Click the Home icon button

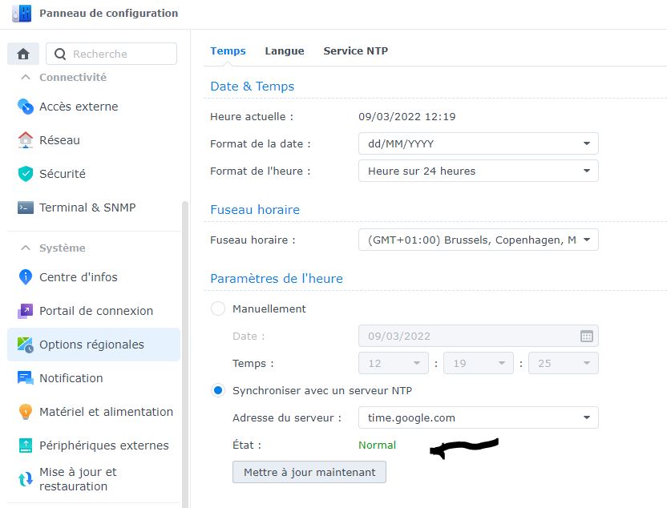point(23,54)
